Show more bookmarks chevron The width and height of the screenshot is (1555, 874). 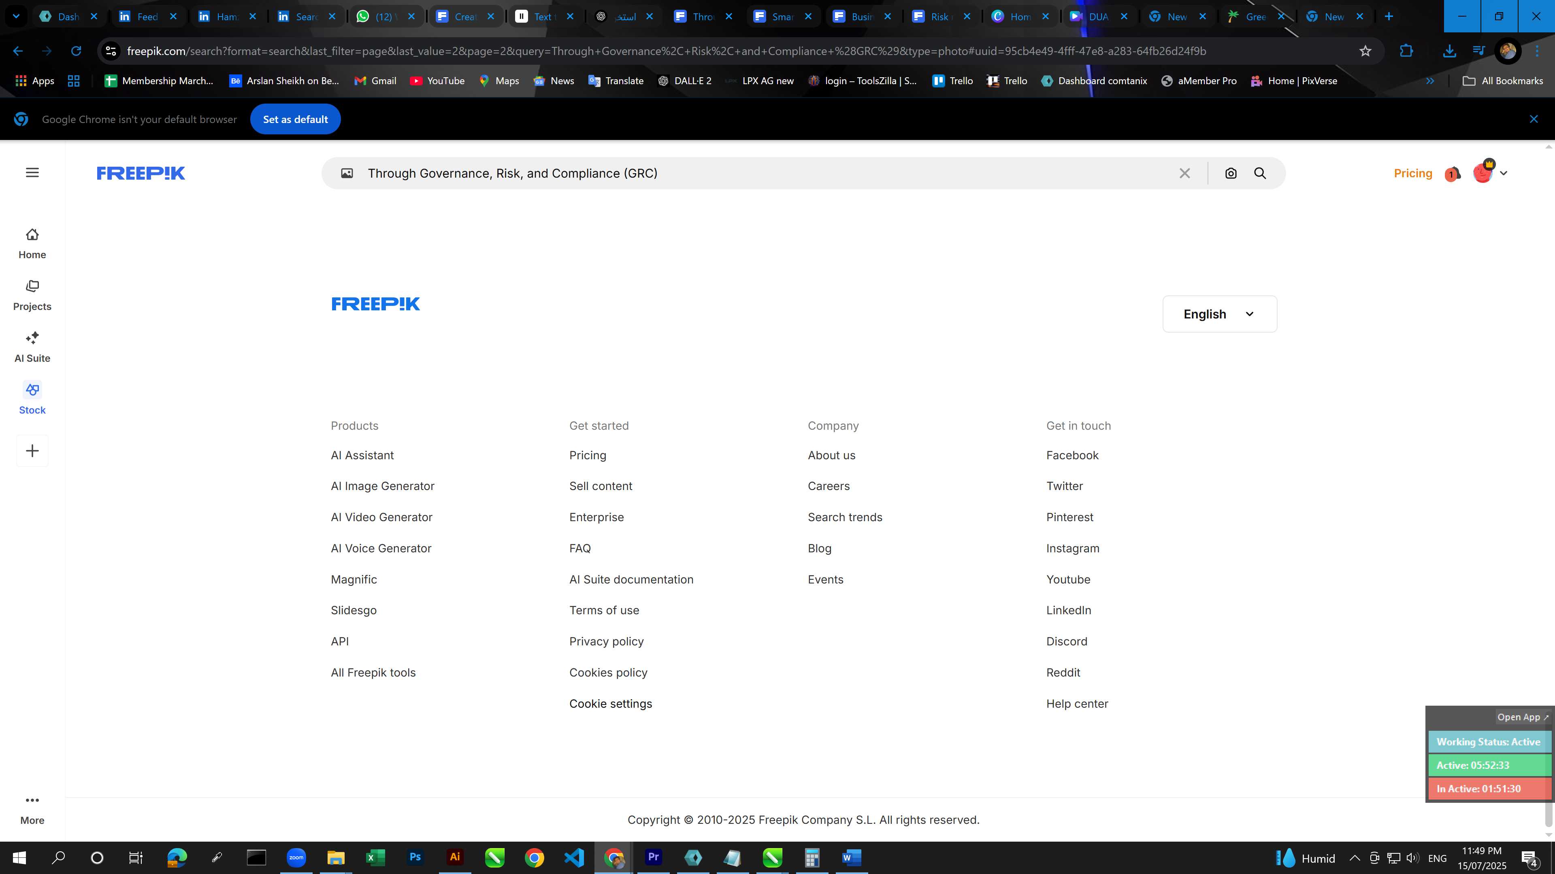pos(1430,81)
